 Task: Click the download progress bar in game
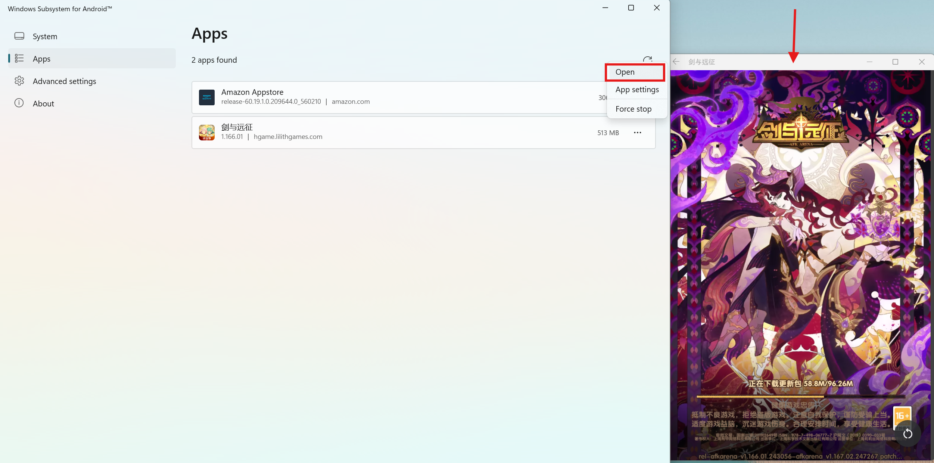pyautogui.click(x=800, y=397)
